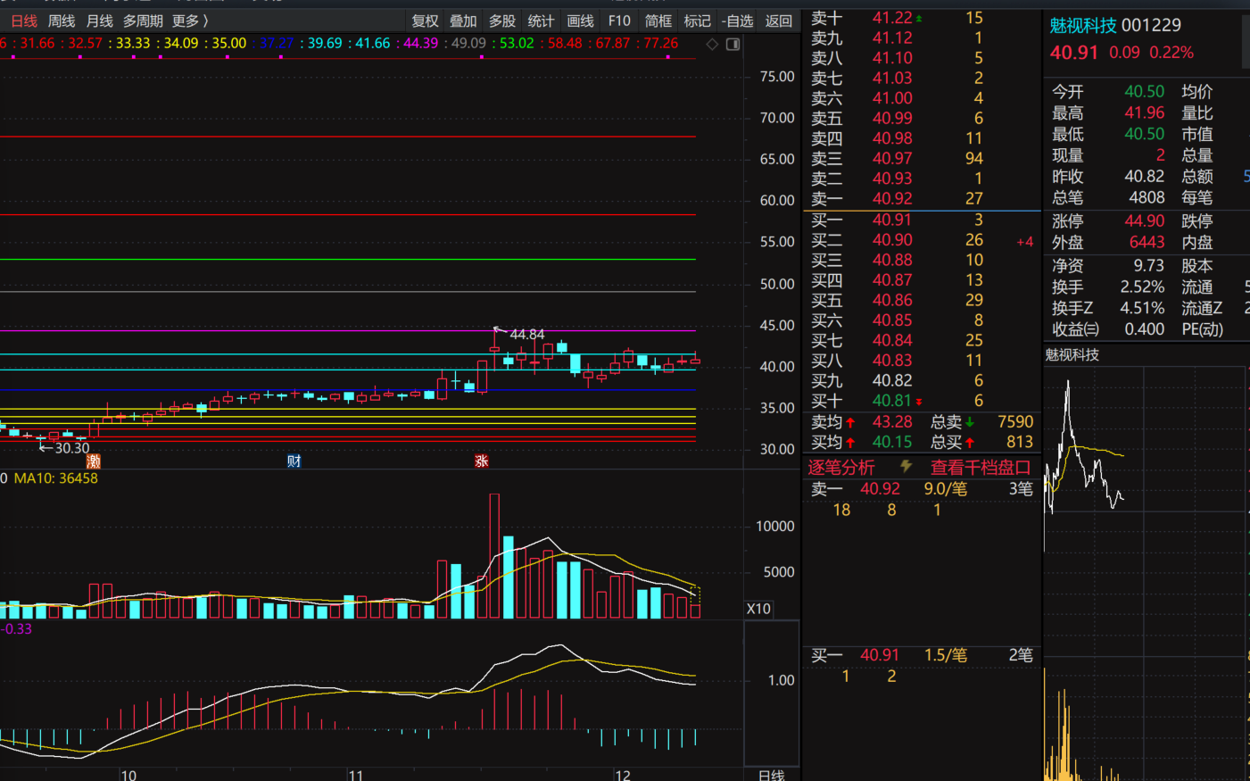Click the stock name 魅视科技 001229

[1115, 25]
